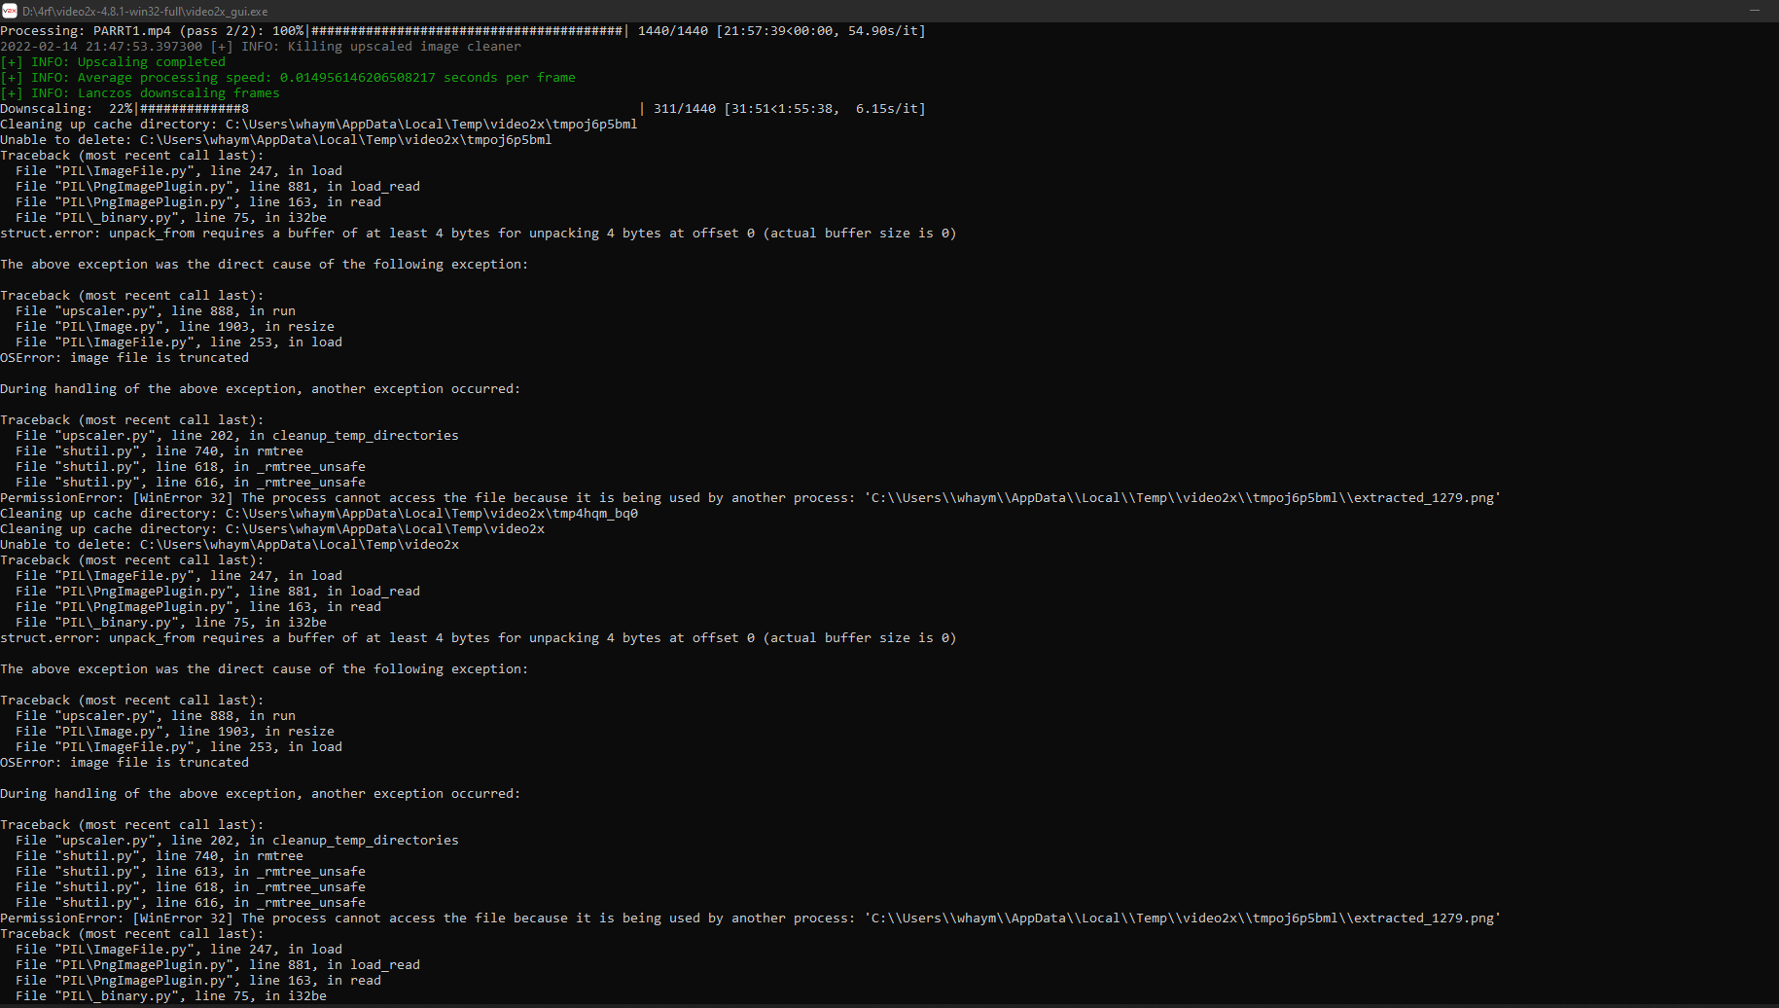Click the OSError image file is truncated line

(125, 357)
